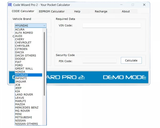The image size is (160, 128).
Task: Select FORD from the brand list
Action: pos(19,65)
